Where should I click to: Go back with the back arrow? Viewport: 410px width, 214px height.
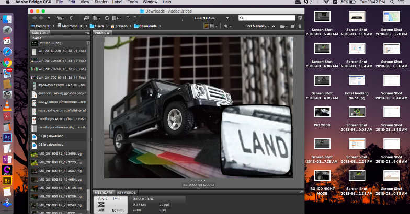(35, 18)
